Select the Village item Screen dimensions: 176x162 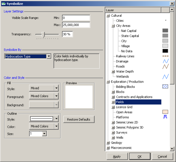tap(125, 46)
